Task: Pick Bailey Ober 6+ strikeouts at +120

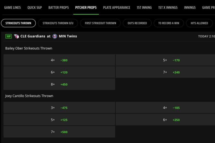Action: click(x=59, y=72)
